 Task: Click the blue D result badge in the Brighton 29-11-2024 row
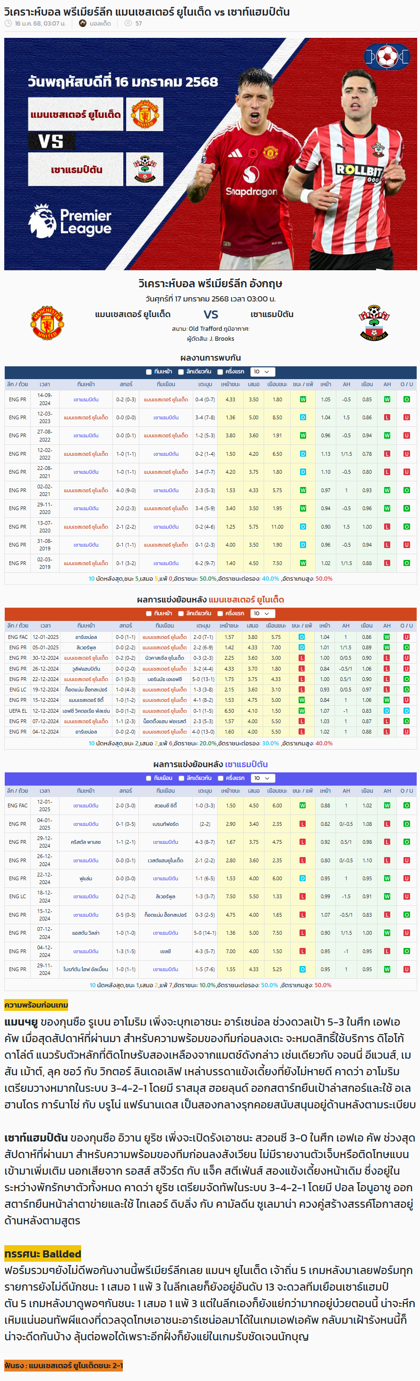click(x=303, y=969)
